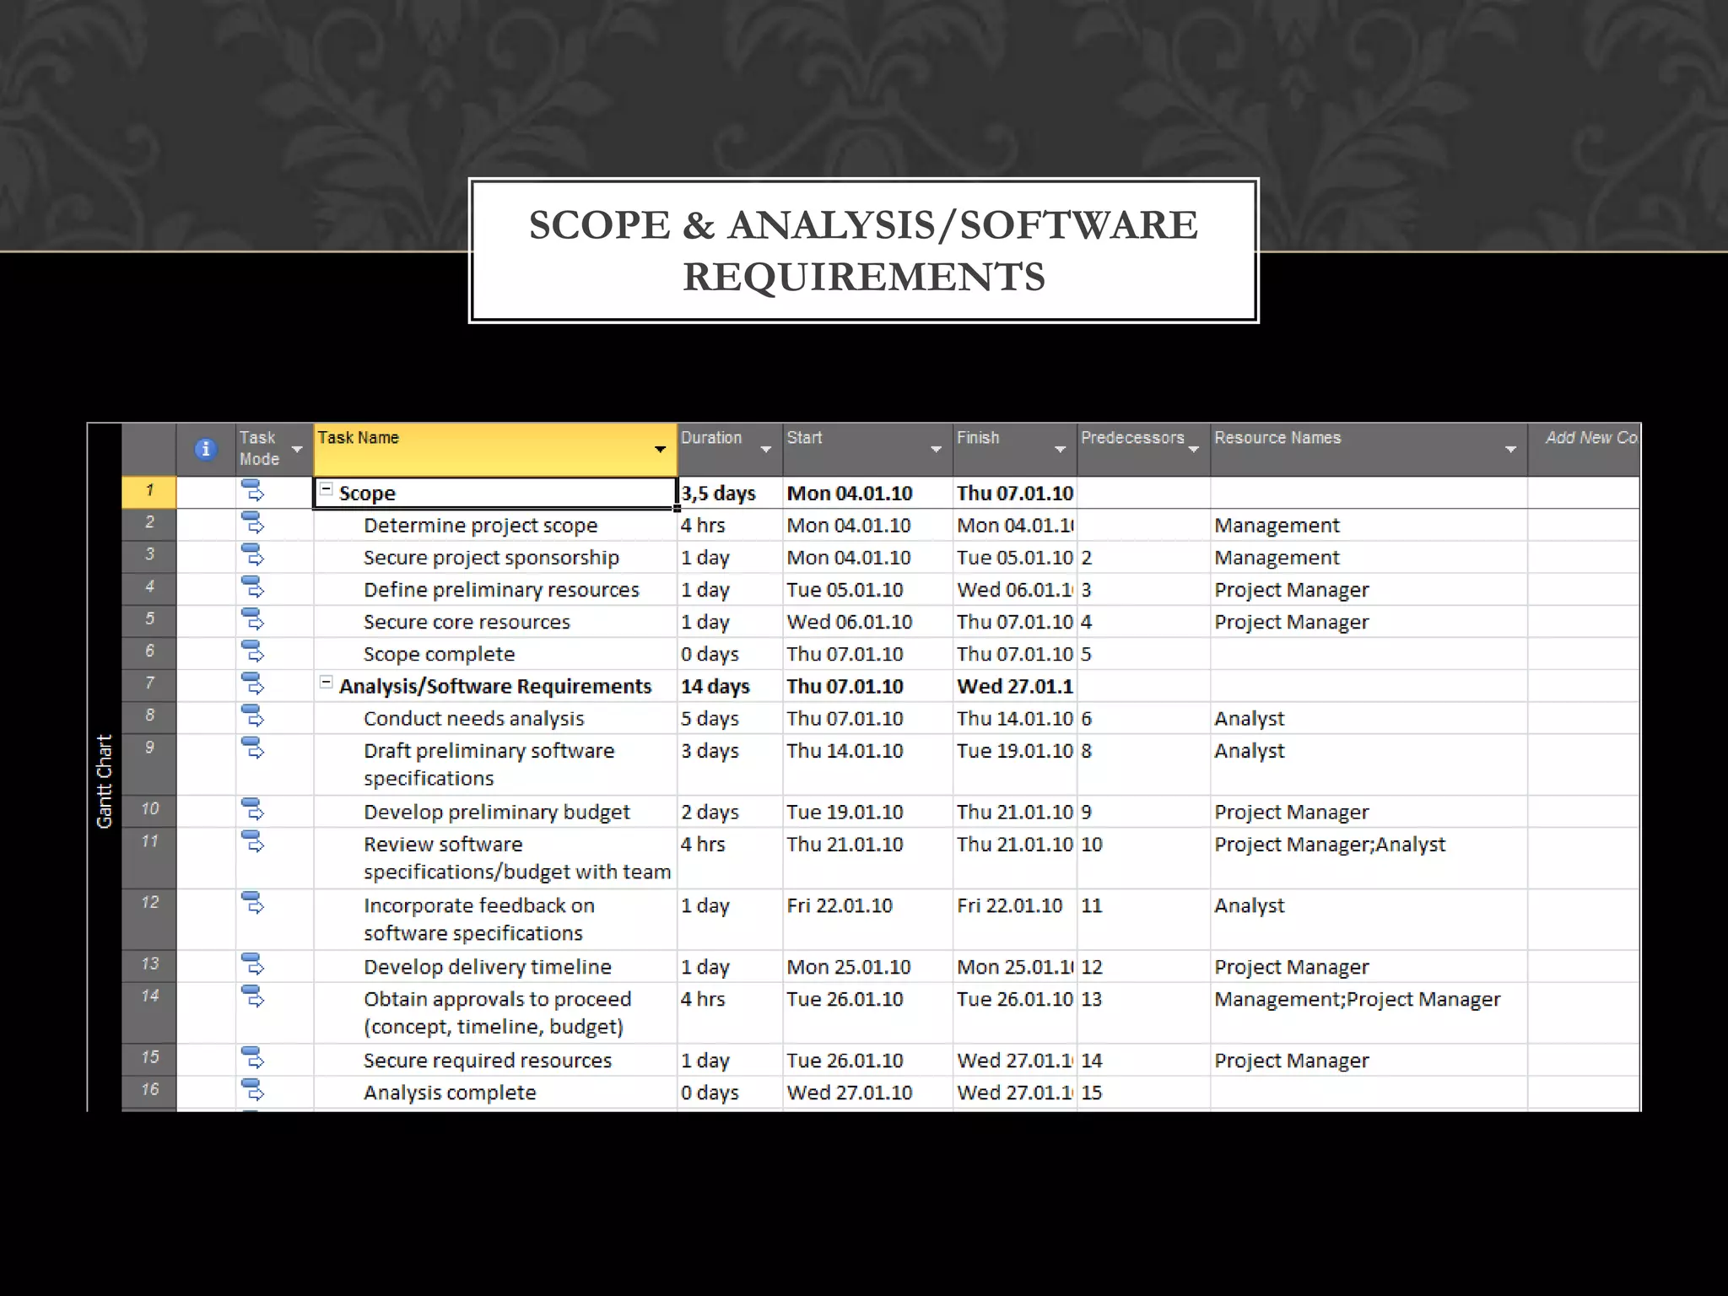Screen dimensions: 1728x1296
Task: Click the Start column header
Action: click(868, 450)
